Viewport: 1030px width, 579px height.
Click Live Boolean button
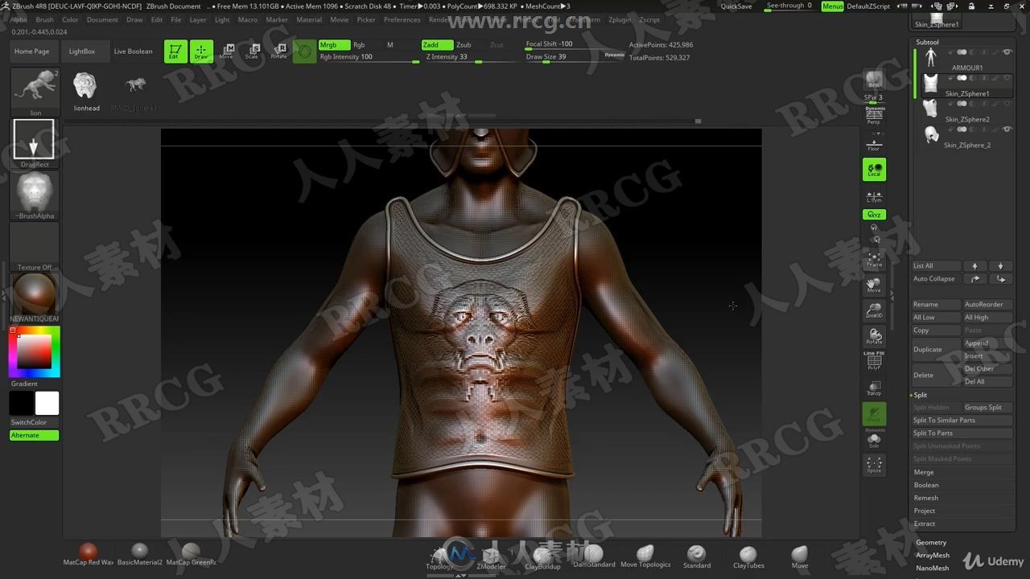pyautogui.click(x=133, y=51)
